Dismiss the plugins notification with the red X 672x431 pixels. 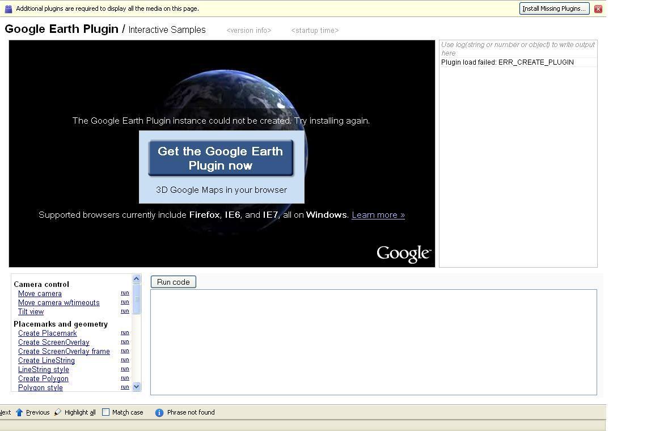tap(598, 9)
